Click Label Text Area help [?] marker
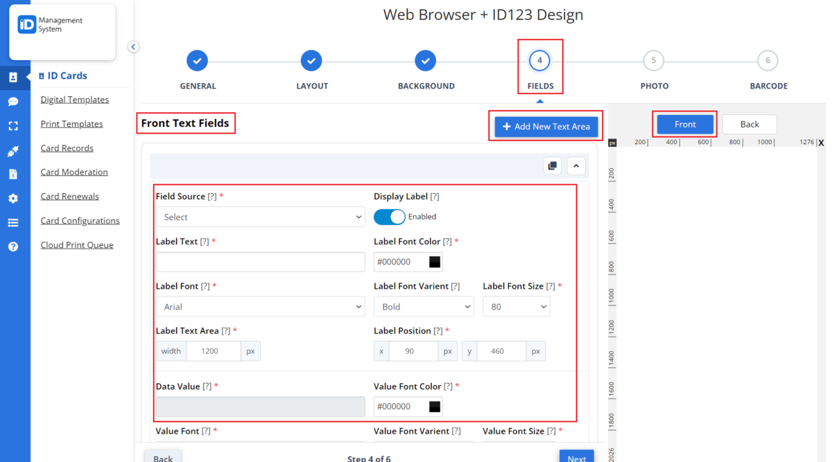This screenshot has height=462, width=832. point(226,331)
